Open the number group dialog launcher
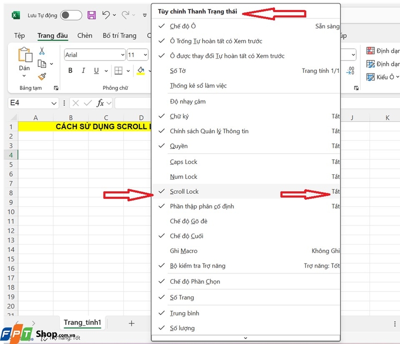The width and height of the screenshot is (400, 344). pos(356,88)
